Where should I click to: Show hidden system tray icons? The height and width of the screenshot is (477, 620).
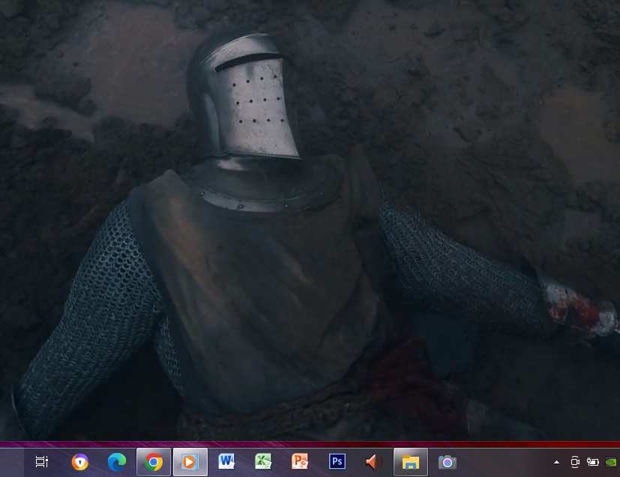[x=556, y=462]
